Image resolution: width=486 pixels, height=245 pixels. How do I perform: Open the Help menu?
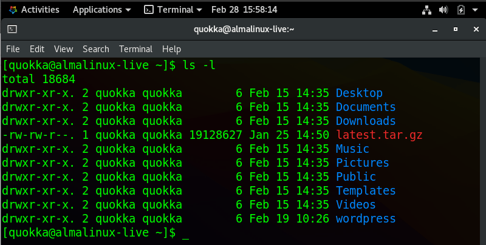(x=171, y=49)
